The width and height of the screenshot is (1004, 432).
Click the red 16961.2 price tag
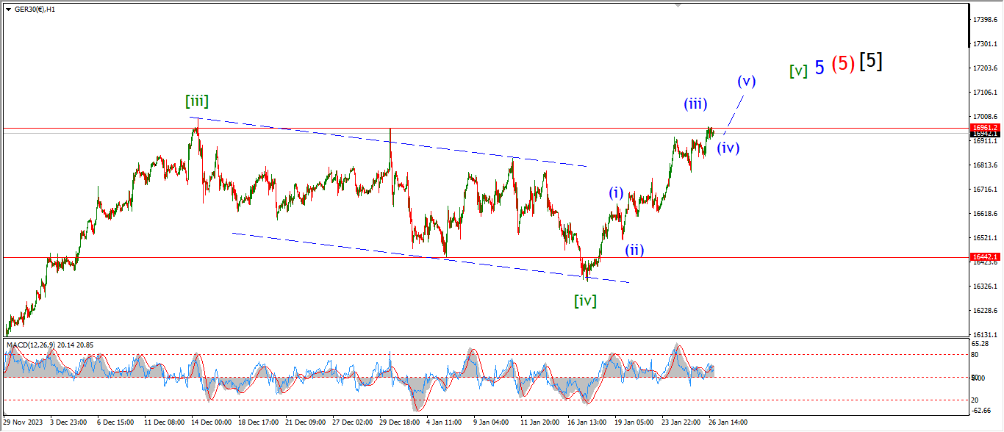click(x=985, y=127)
